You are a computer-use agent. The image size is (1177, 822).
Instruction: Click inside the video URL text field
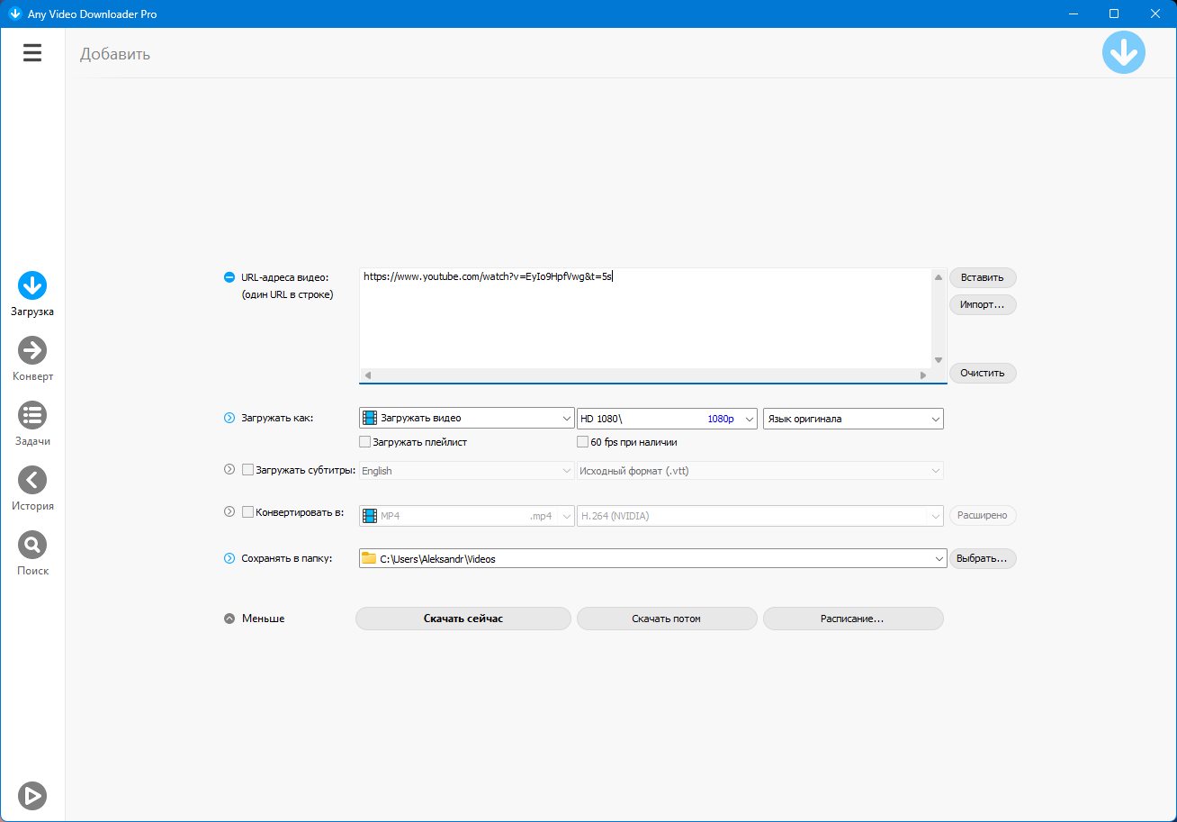coord(644,320)
